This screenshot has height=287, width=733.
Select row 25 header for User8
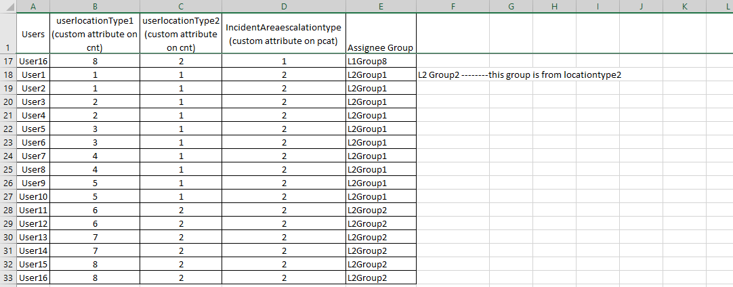[x=8, y=169]
